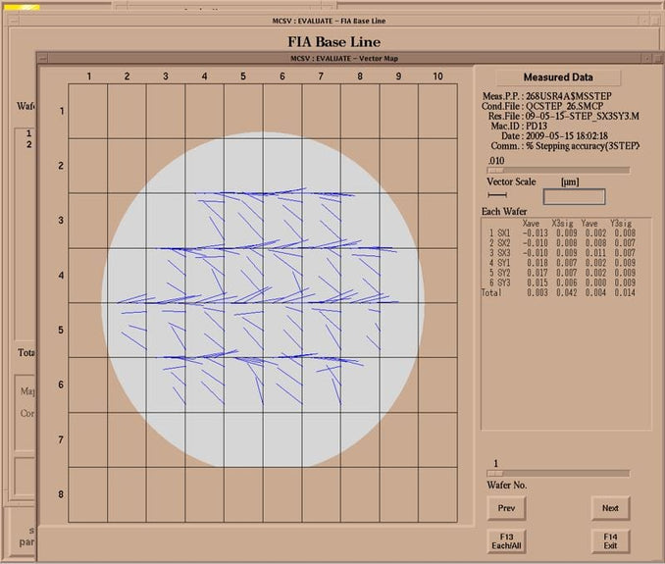The width and height of the screenshot is (665, 564).
Task: Click row label 8 on vector map
Action: pos(61,494)
